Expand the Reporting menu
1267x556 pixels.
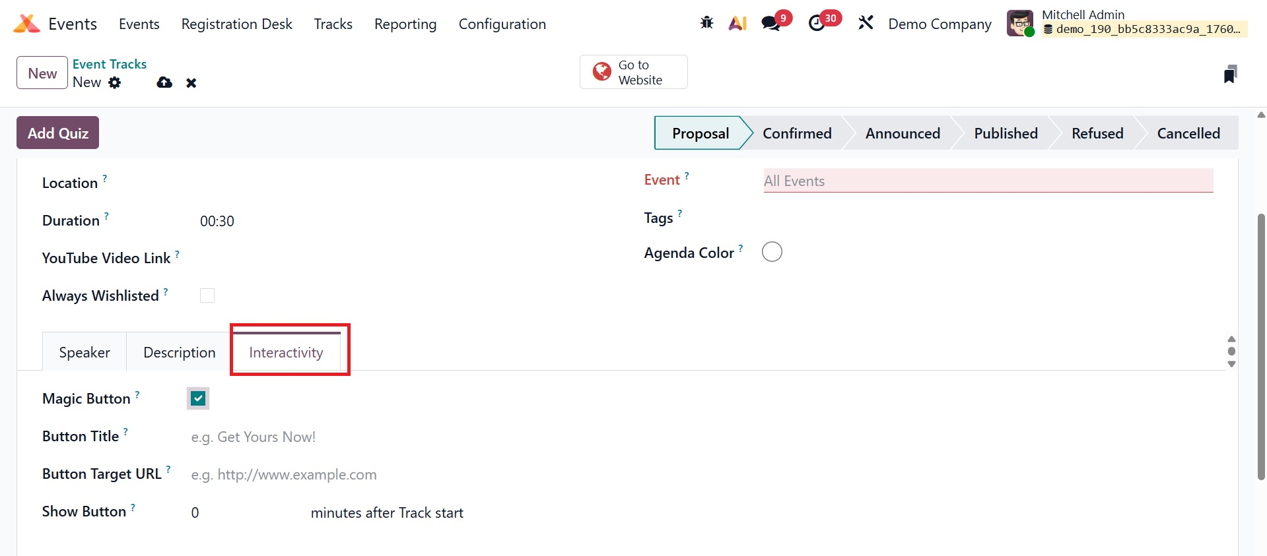coord(405,24)
